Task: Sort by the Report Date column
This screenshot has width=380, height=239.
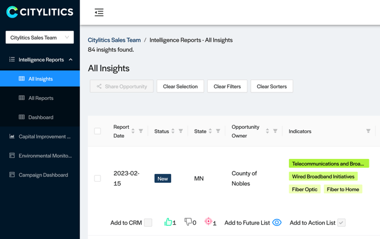Action: [133, 131]
